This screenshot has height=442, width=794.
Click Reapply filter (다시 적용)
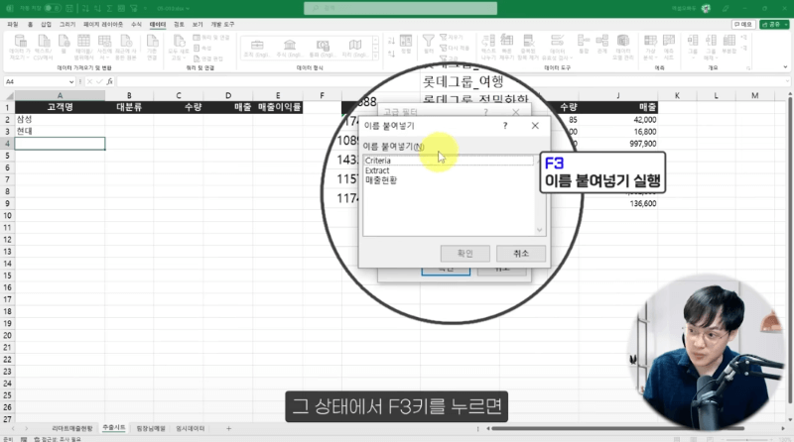pos(455,48)
